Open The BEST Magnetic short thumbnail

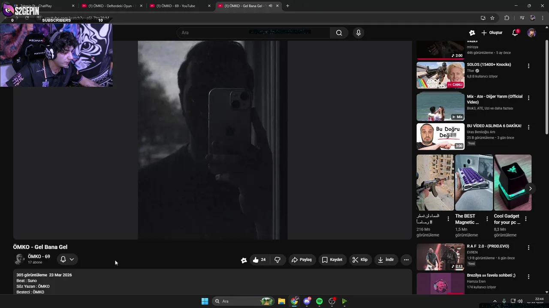[474, 183]
